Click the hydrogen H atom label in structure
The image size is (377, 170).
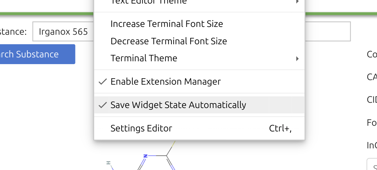click(x=108, y=163)
